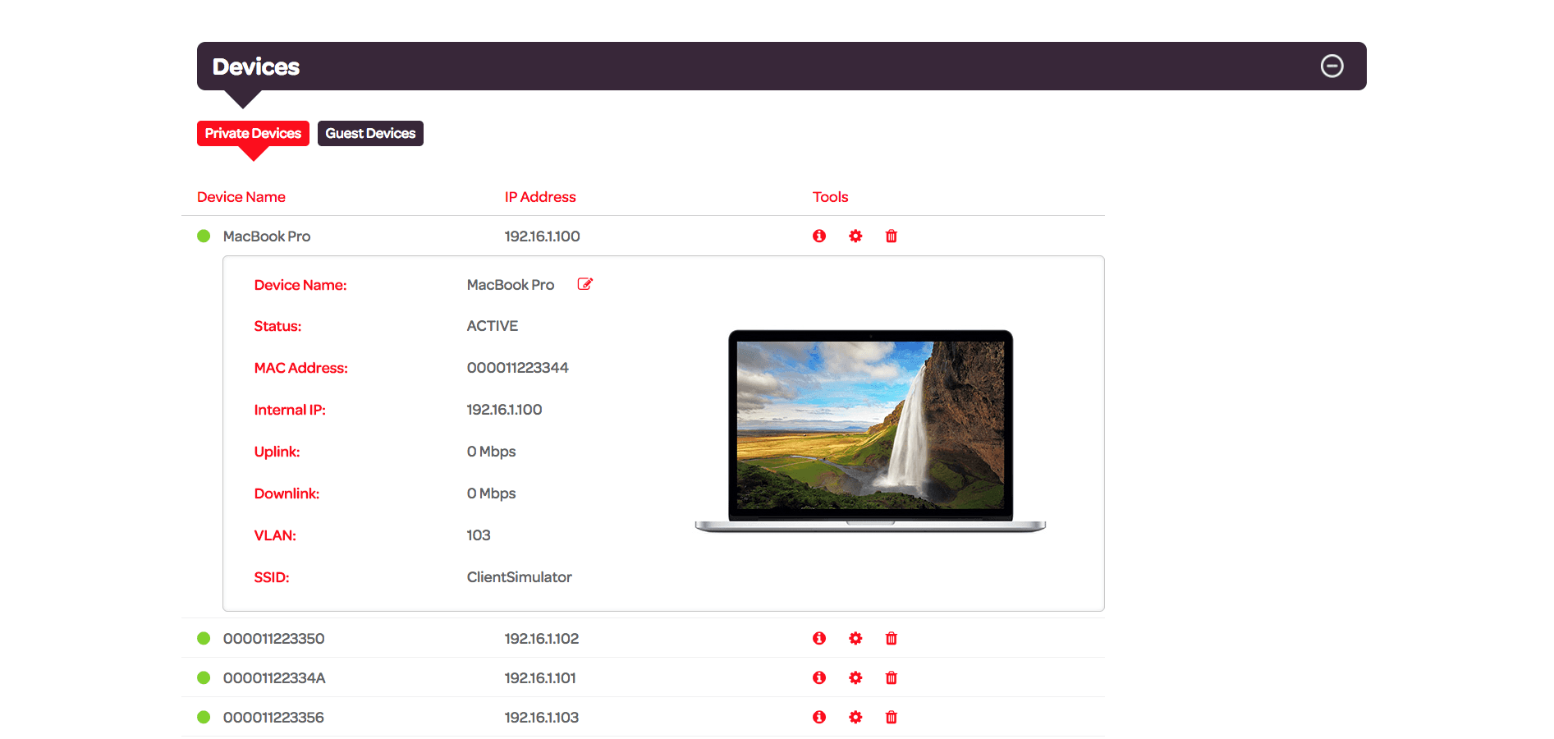The image size is (1554, 739).
Task: Open settings gear for device 000011223350
Action: pyautogui.click(x=855, y=638)
